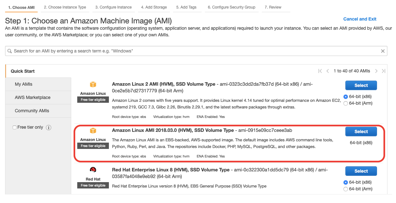Click the '1 to 40 of 40 AMIs' text
396x203 pixels.
[352, 71]
